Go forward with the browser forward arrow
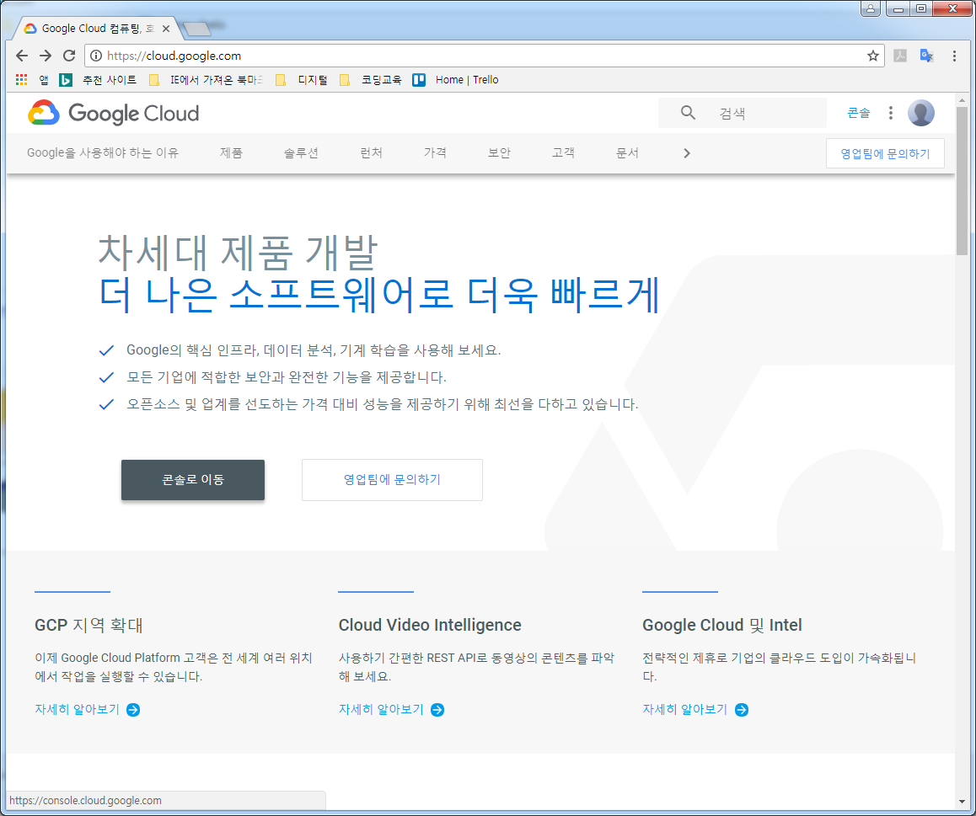 point(46,56)
